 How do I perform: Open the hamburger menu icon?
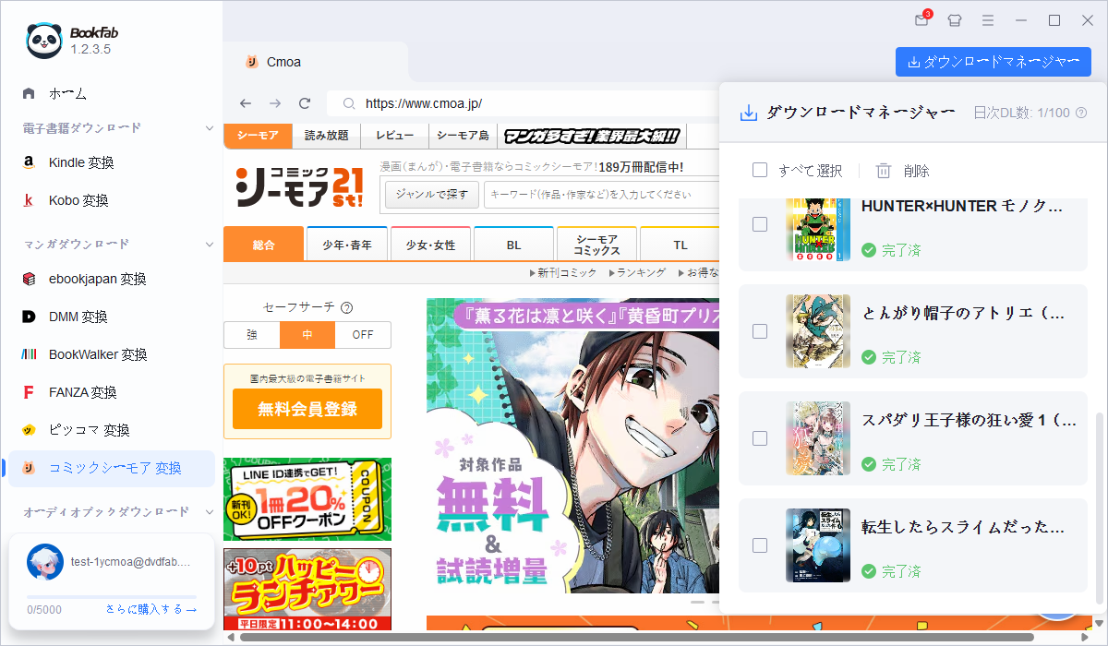[988, 20]
